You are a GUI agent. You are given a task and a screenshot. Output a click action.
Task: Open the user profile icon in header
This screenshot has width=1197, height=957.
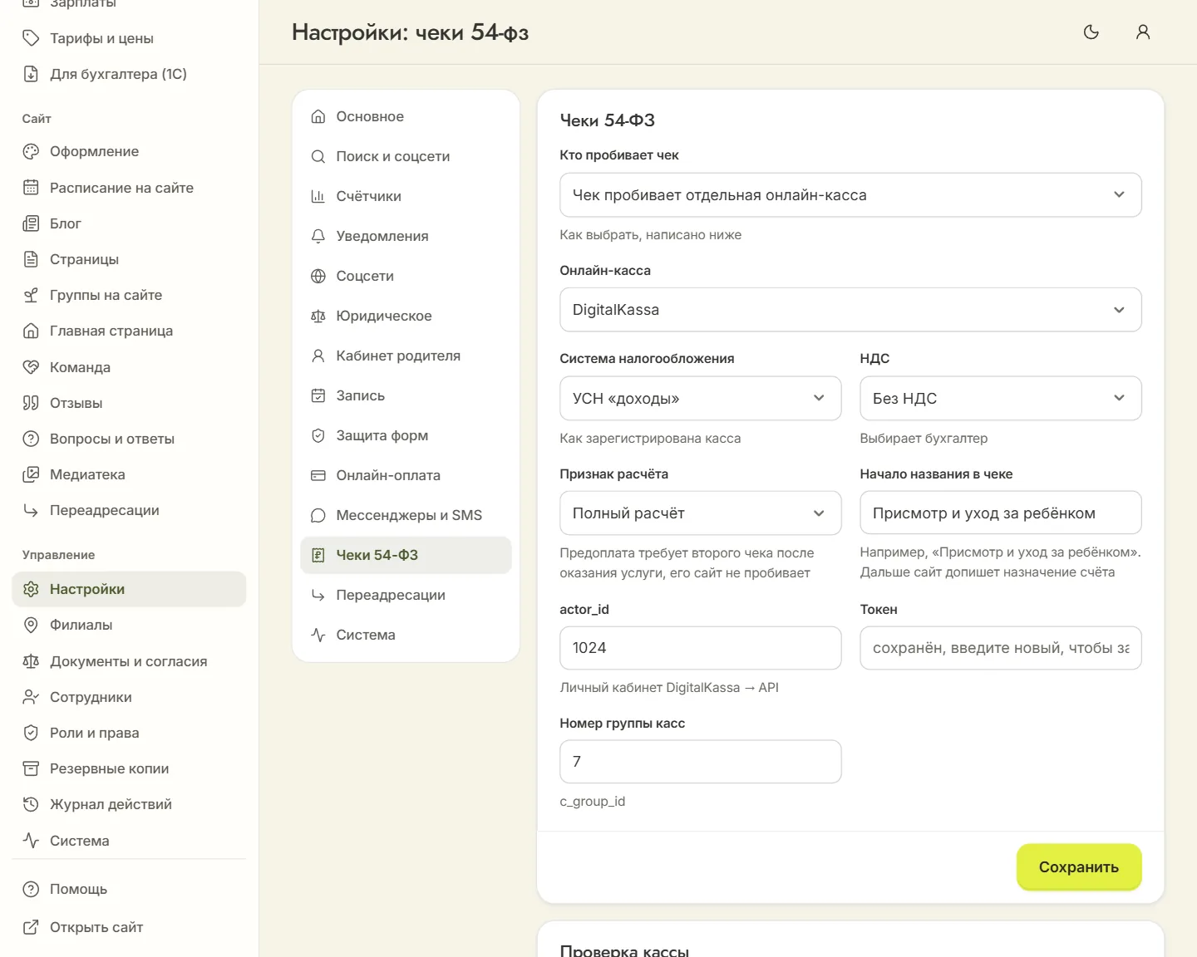click(x=1143, y=32)
